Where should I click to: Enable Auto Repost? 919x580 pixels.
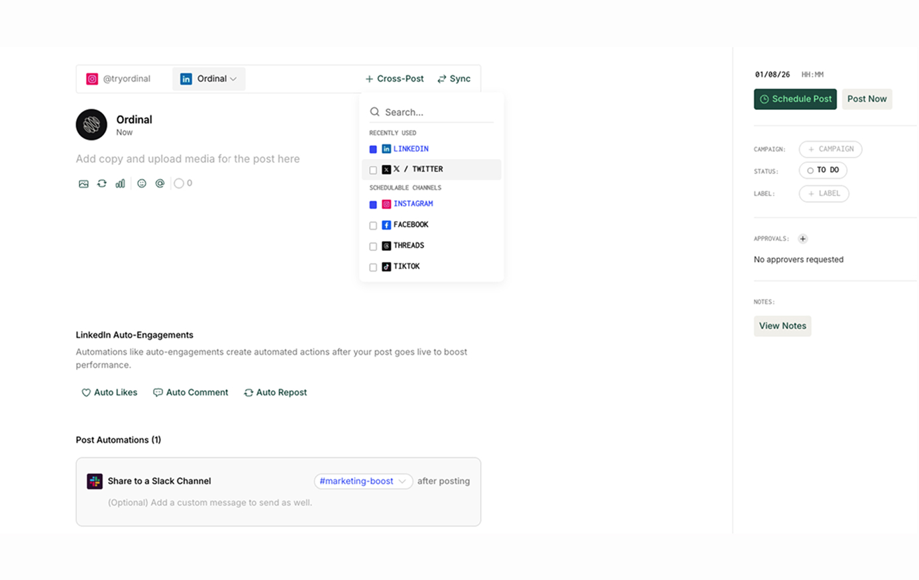click(275, 393)
